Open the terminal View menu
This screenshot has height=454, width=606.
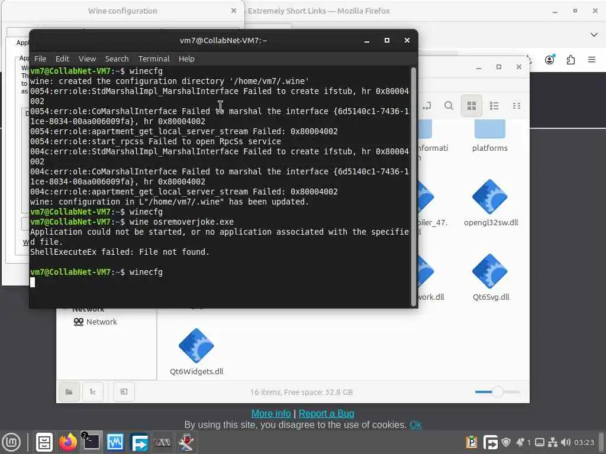88,59
